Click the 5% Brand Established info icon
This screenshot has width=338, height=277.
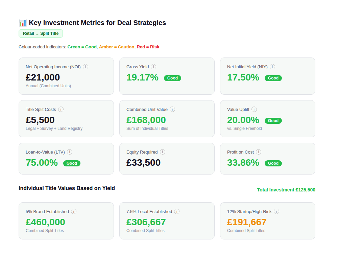coord(74,211)
